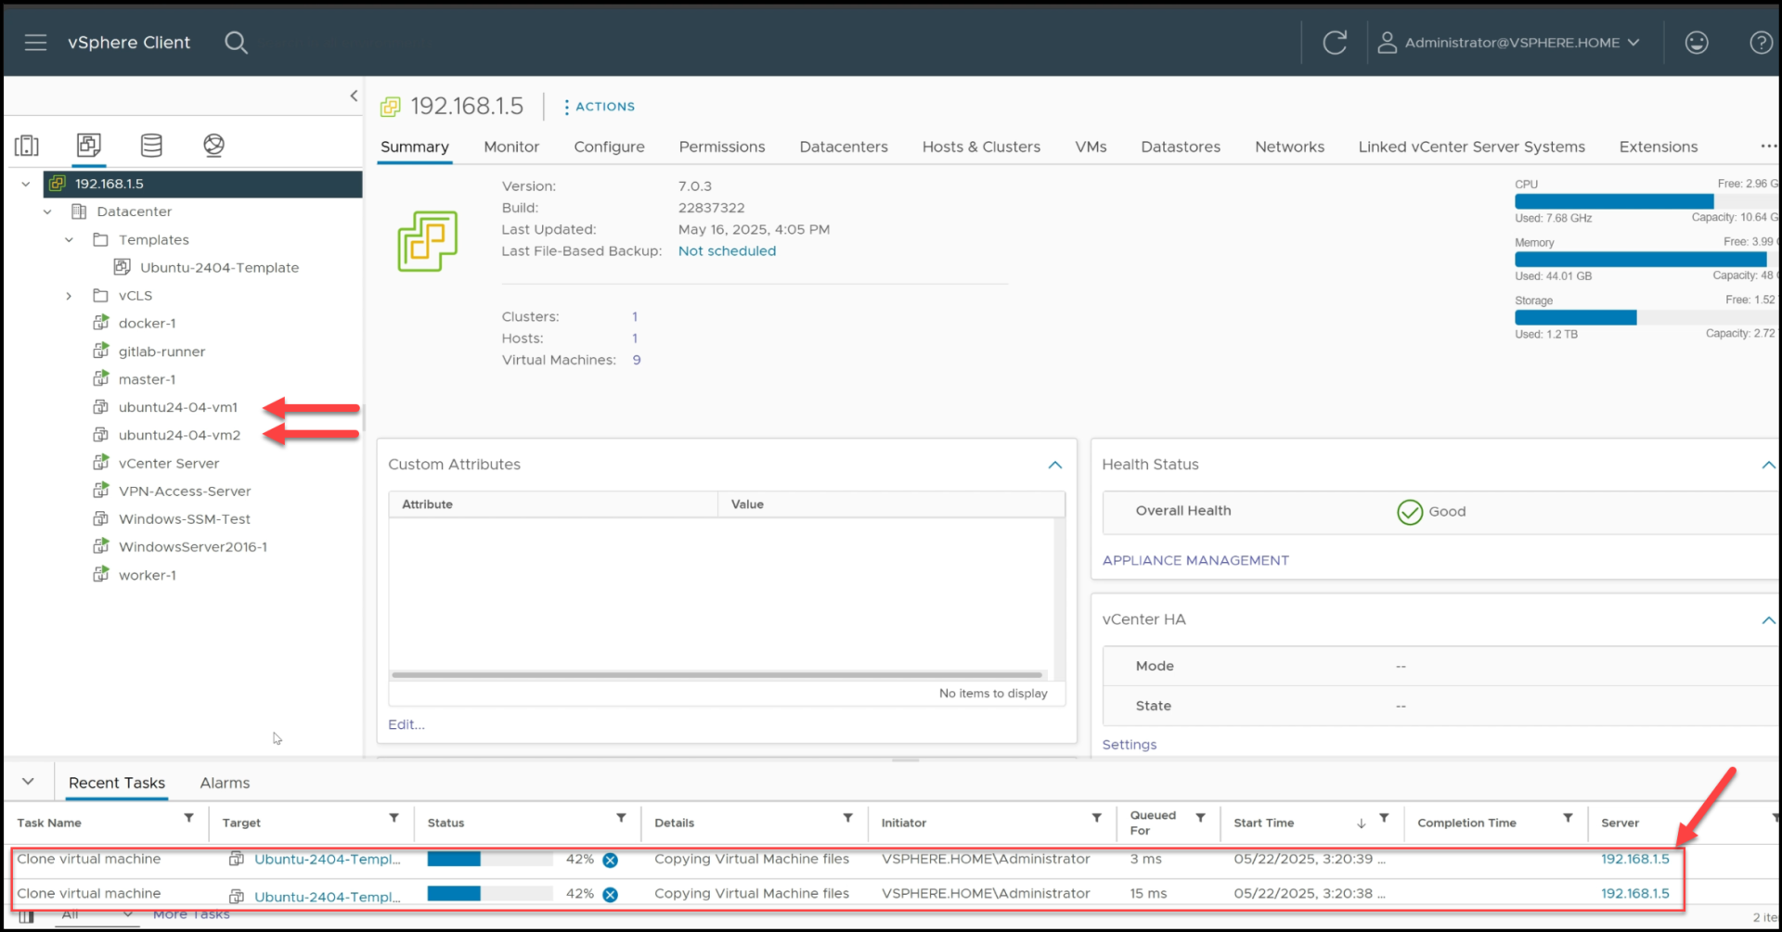Click the search magnifier icon

[236, 42]
